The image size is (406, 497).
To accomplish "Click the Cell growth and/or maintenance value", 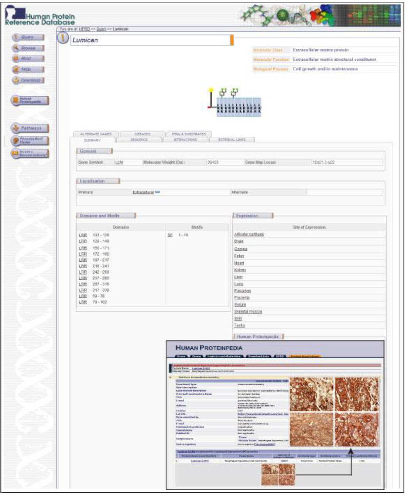I will pyautogui.click(x=325, y=69).
